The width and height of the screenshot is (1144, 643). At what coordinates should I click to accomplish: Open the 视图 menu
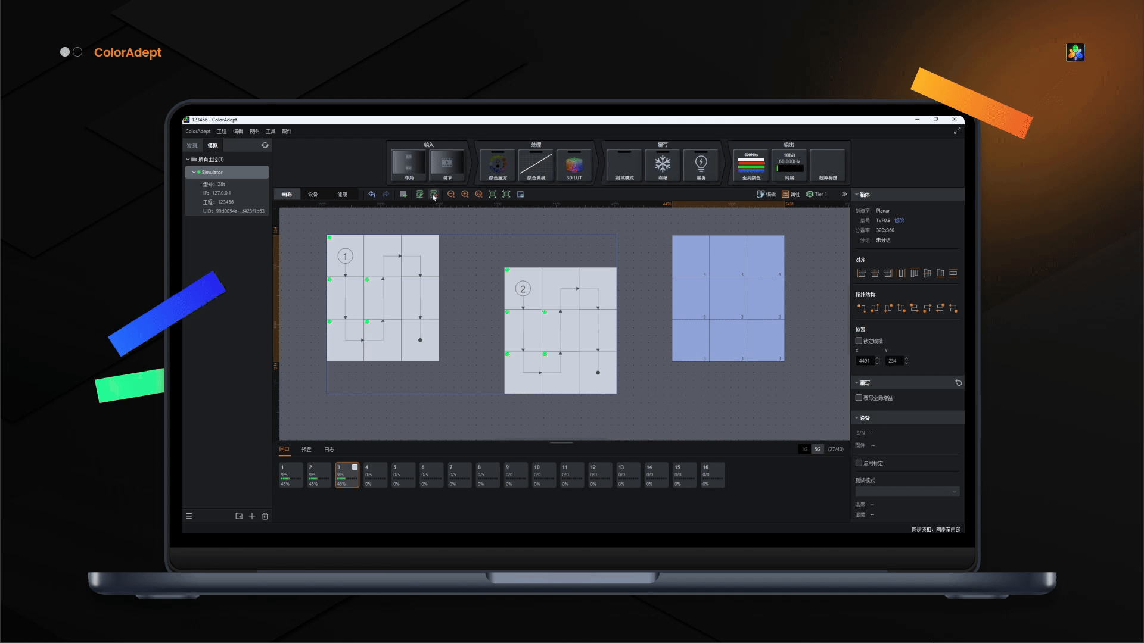click(x=254, y=131)
